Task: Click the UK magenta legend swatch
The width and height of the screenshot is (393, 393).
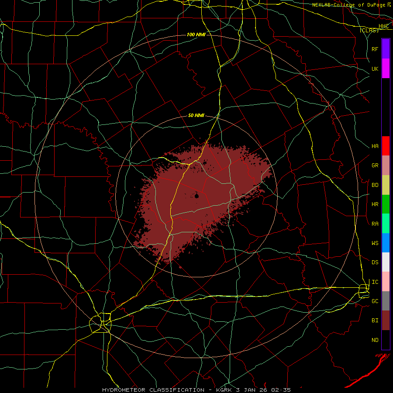Action: pyautogui.click(x=386, y=69)
